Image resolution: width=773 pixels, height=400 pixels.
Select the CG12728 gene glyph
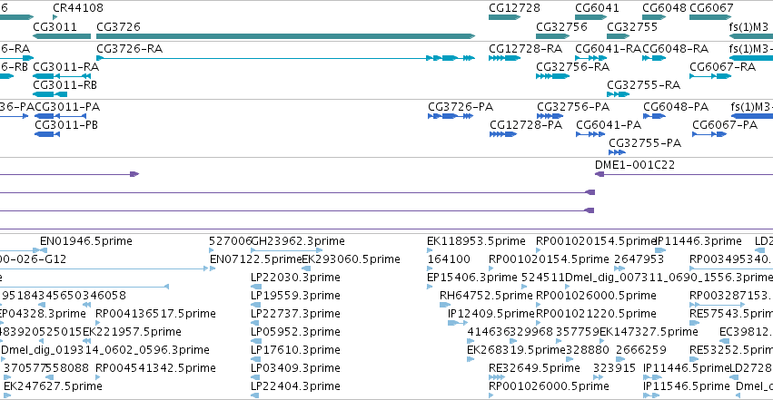click(505, 17)
